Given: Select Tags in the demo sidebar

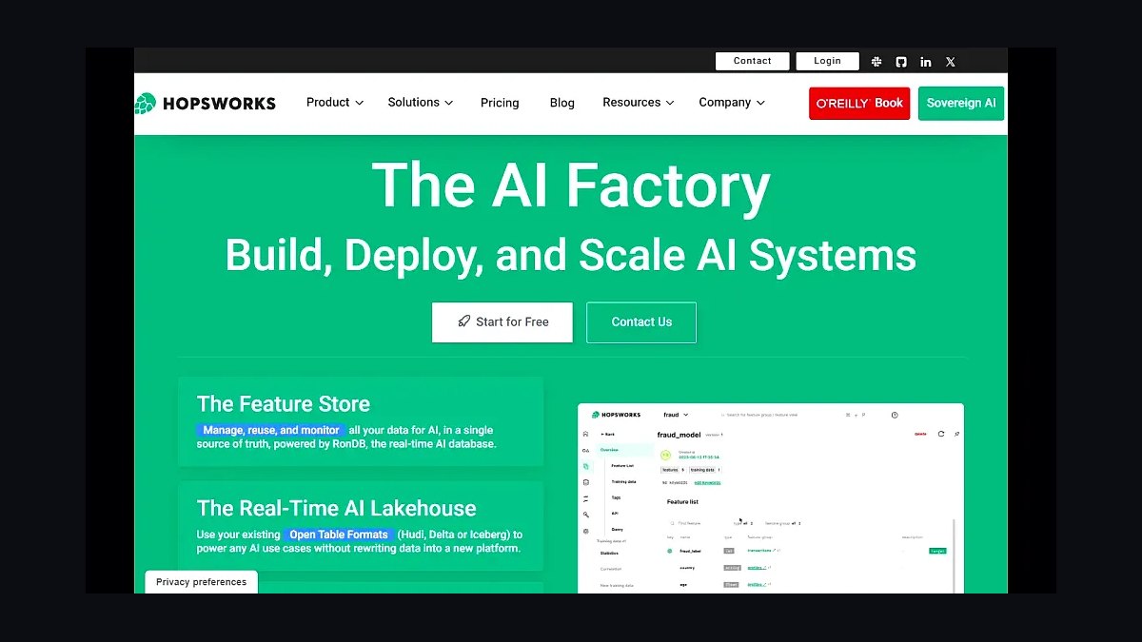Looking at the screenshot, I should point(616,497).
